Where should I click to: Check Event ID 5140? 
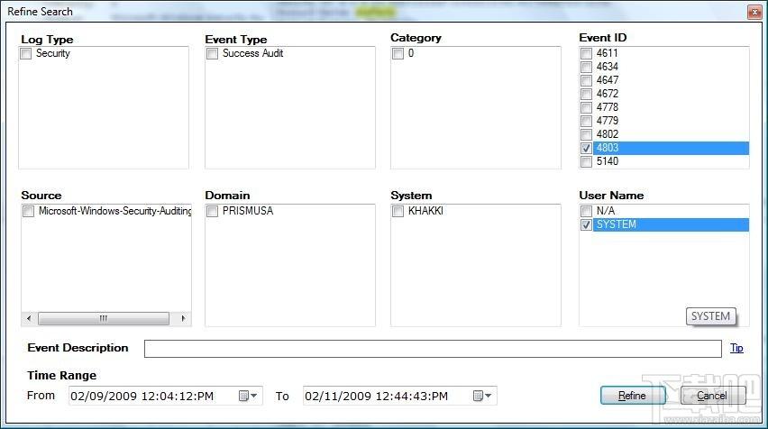pos(586,161)
